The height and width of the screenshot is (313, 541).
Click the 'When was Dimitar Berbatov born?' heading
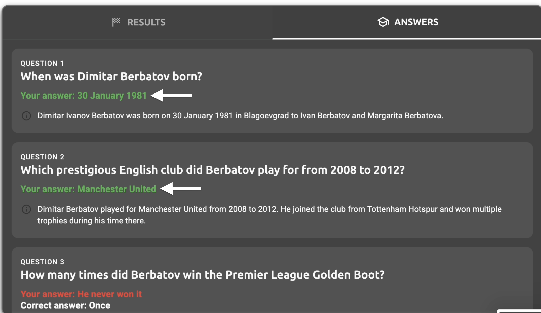point(111,77)
